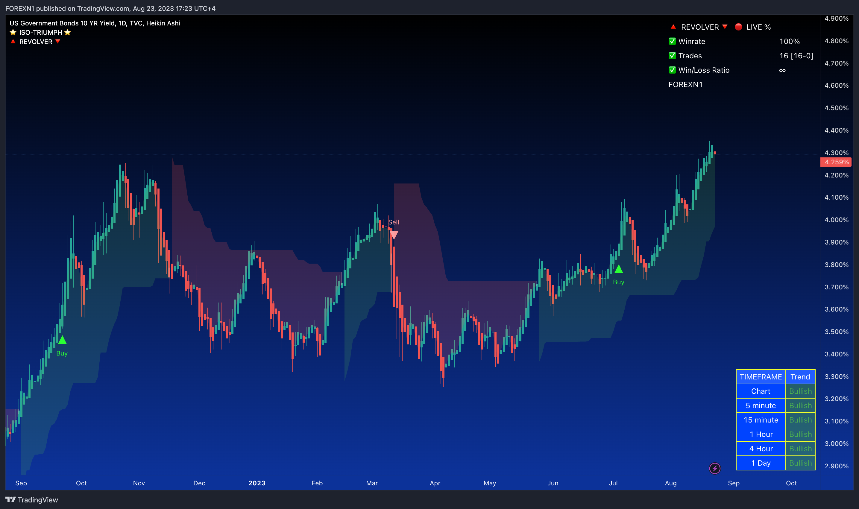The image size is (859, 509).
Task: Click the right star after ISO-TRIUMPH
Action: (68, 32)
